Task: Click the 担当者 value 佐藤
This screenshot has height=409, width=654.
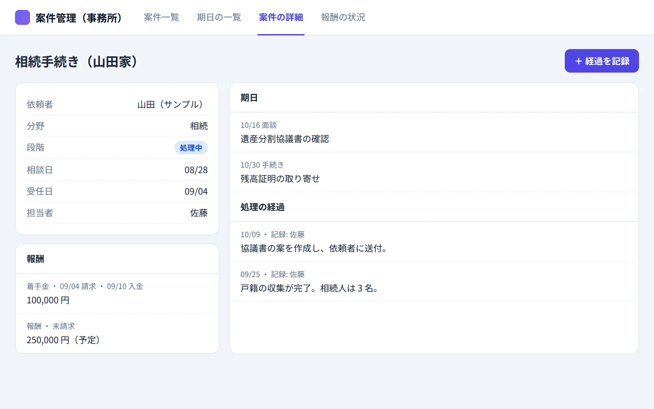Action: pyautogui.click(x=199, y=213)
